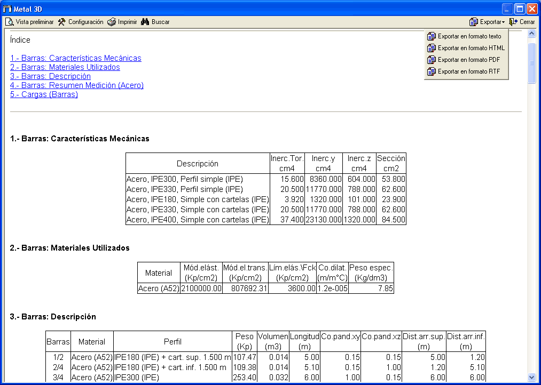Click the Vista preliminar magnifier icon
Viewport: 541px width, 385px height.
pyautogui.click(x=9, y=22)
